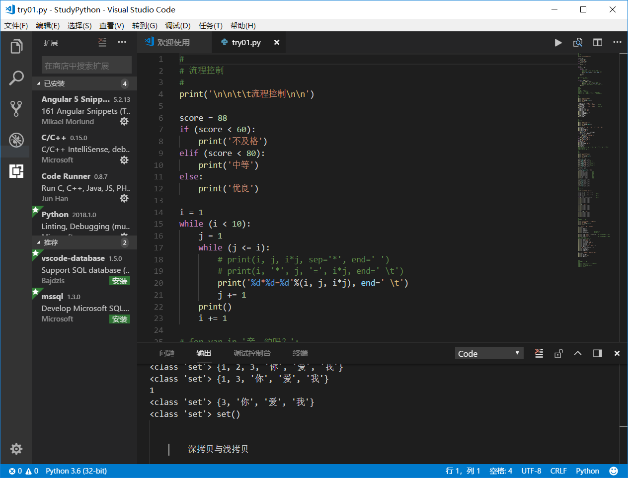Toggle the panel position to the side
628x478 pixels.
tap(598, 353)
